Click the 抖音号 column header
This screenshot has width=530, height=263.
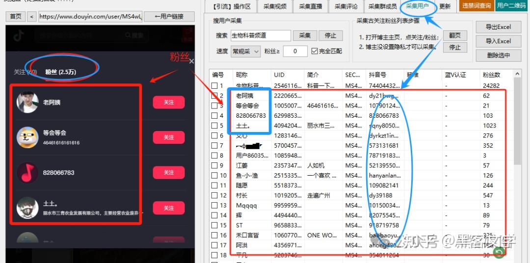(x=385, y=75)
